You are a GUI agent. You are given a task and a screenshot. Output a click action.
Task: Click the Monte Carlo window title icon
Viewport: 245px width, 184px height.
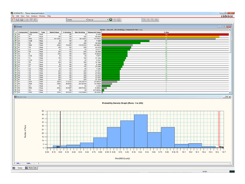[x=15, y=97]
